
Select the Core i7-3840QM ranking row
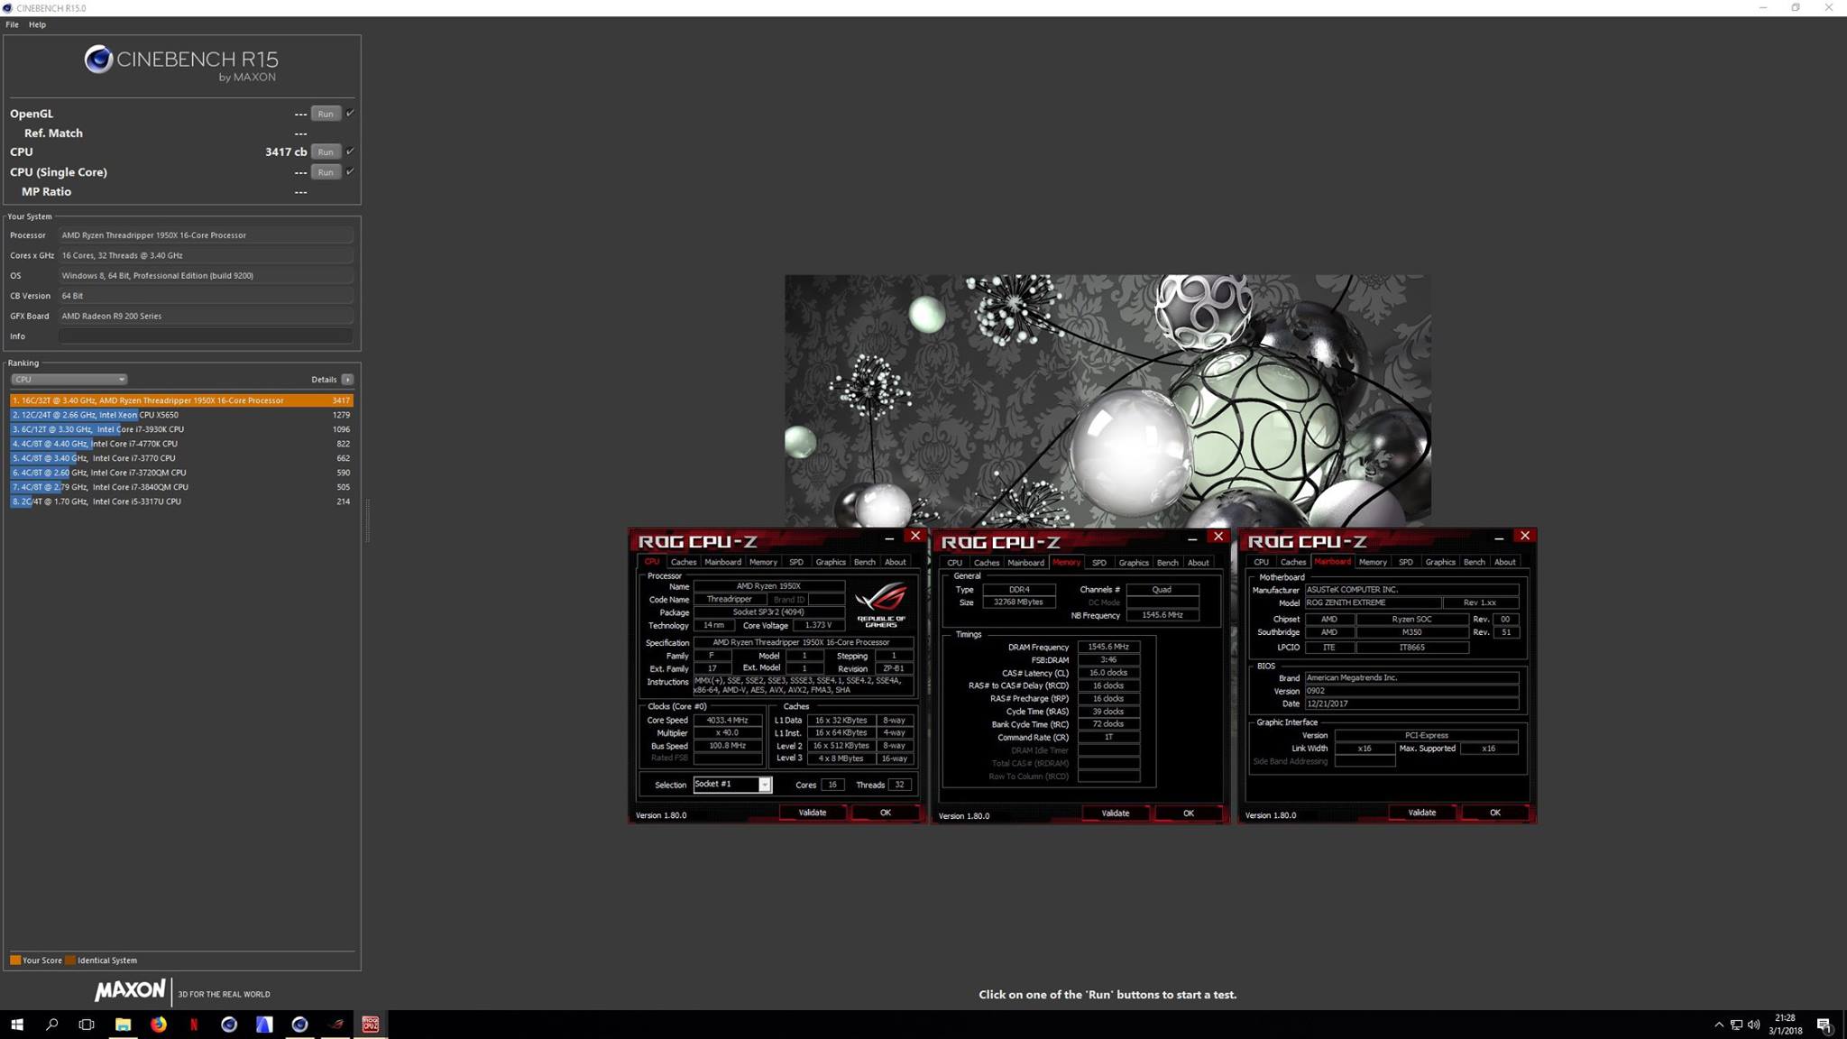[181, 487]
